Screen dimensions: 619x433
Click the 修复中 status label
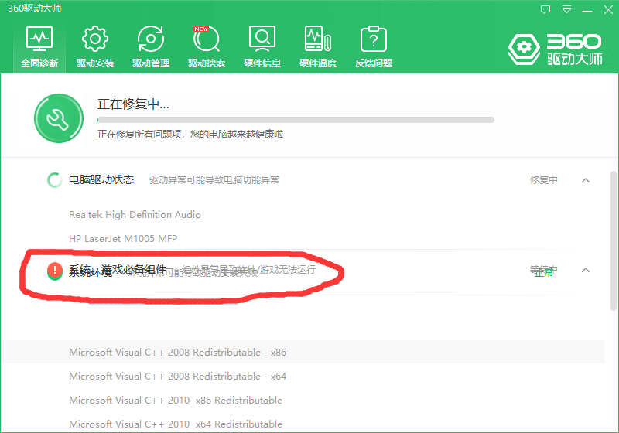[x=544, y=180]
